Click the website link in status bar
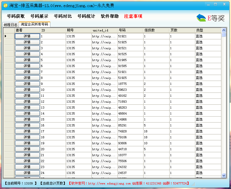Viewport: 231px width, 189px height. [109, 184]
